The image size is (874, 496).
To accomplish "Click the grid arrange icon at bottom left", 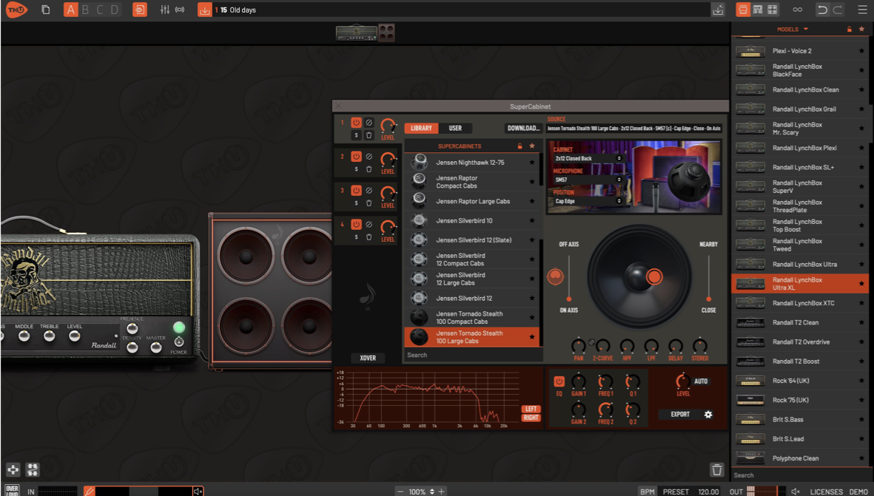I will 33,469.
